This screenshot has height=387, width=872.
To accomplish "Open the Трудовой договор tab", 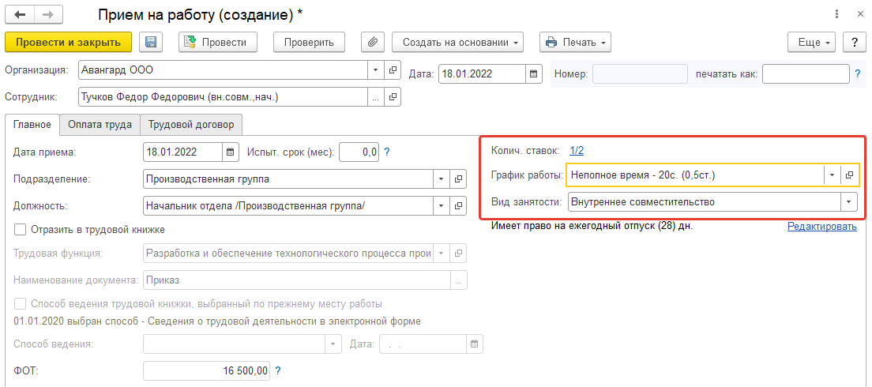I will pyautogui.click(x=192, y=124).
